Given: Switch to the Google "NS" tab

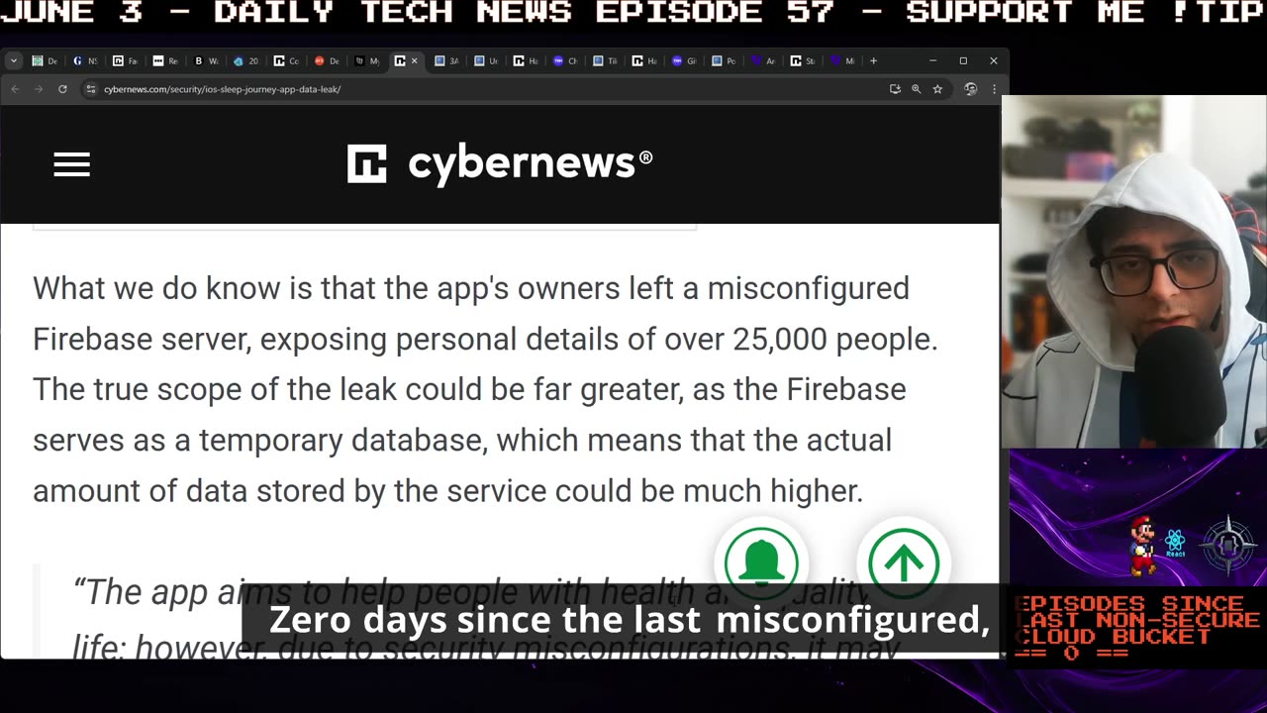Looking at the screenshot, I should click(85, 60).
